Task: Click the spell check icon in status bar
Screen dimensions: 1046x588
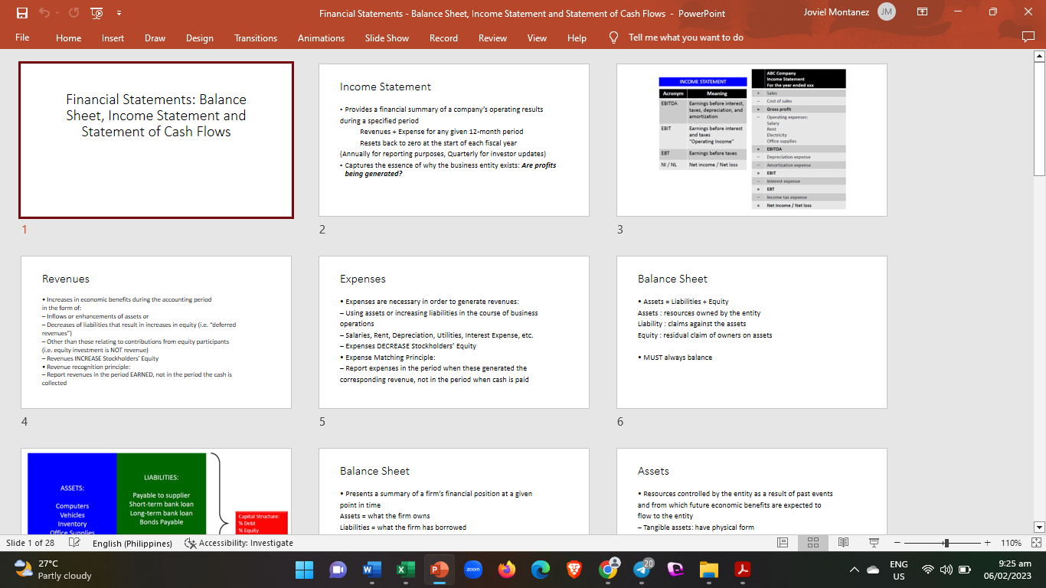Action: click(74, 543)
